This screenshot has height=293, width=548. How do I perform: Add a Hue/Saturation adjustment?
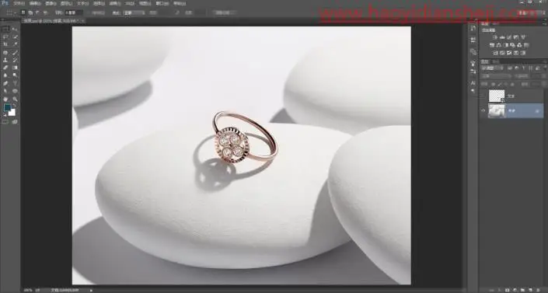click(492, 45)
